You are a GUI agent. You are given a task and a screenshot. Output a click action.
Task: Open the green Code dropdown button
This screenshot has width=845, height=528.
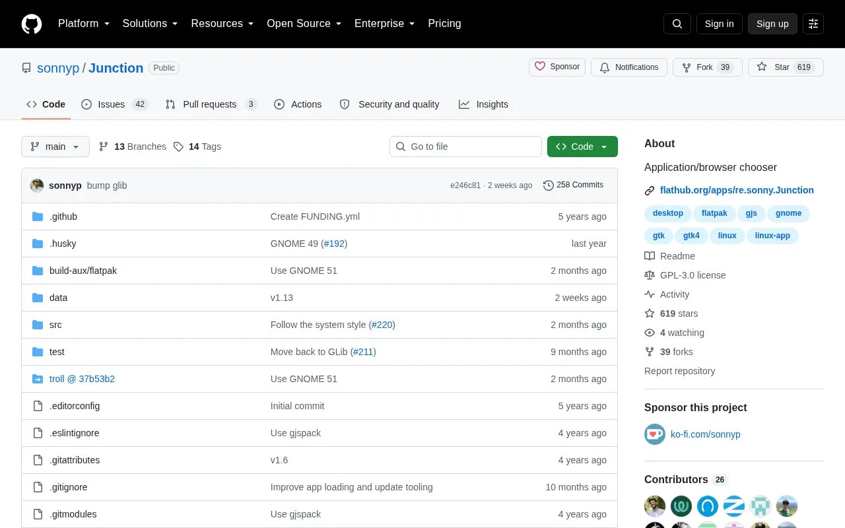tap(582, 147)
